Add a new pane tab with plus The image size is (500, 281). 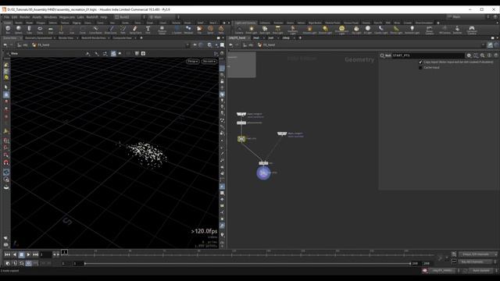[141, 38]
